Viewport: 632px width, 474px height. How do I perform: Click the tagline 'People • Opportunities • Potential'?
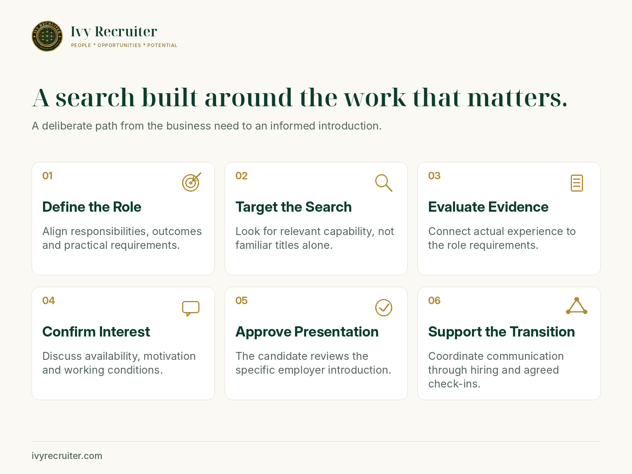tap(124, 45)
